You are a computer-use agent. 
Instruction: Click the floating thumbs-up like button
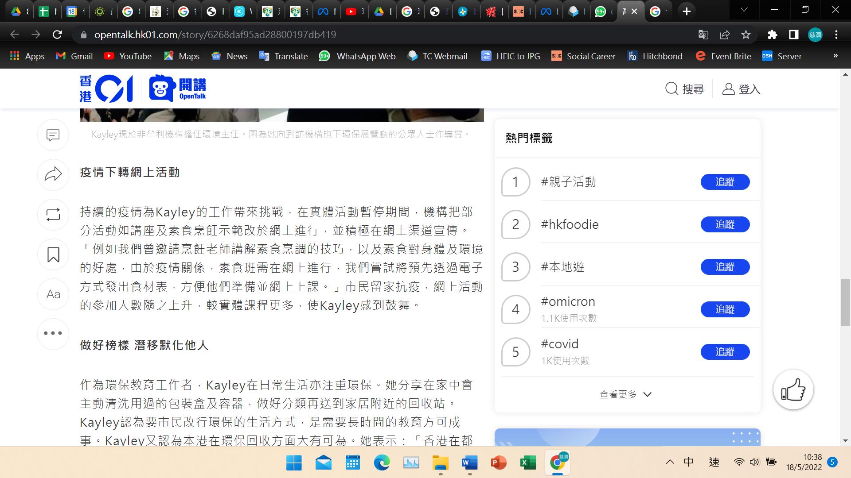(x=793, y=390)
